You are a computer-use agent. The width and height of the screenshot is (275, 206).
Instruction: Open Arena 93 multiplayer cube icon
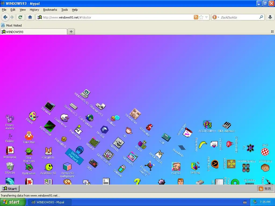point(67,170)
